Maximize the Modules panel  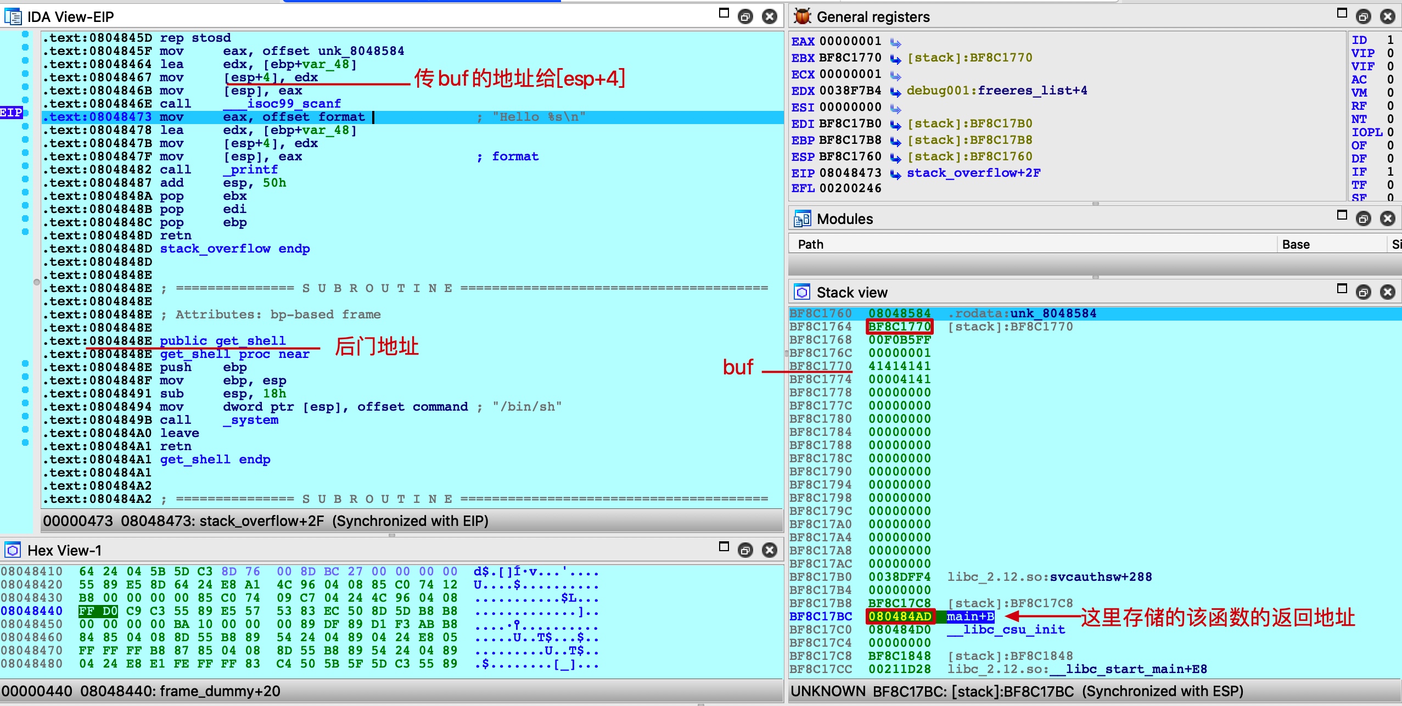[1342, 215]
